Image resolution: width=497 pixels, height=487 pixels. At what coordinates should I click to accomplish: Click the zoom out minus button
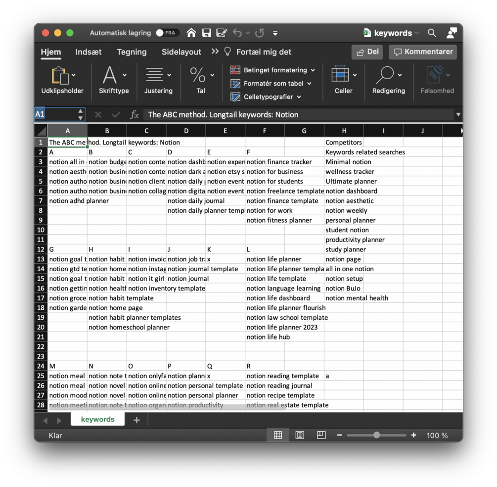339,436
